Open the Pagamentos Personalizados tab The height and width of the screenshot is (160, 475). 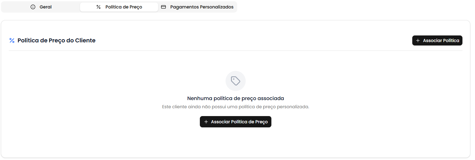tap(198, 7)
